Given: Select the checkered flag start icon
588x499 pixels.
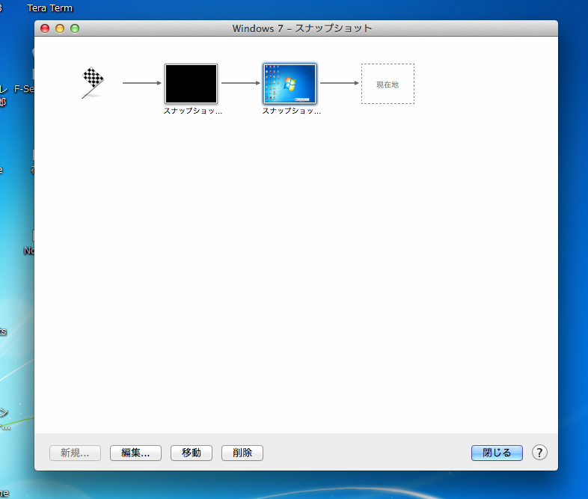Looking at the screenshot, I should pyautogui.click(x=92, y=83).
